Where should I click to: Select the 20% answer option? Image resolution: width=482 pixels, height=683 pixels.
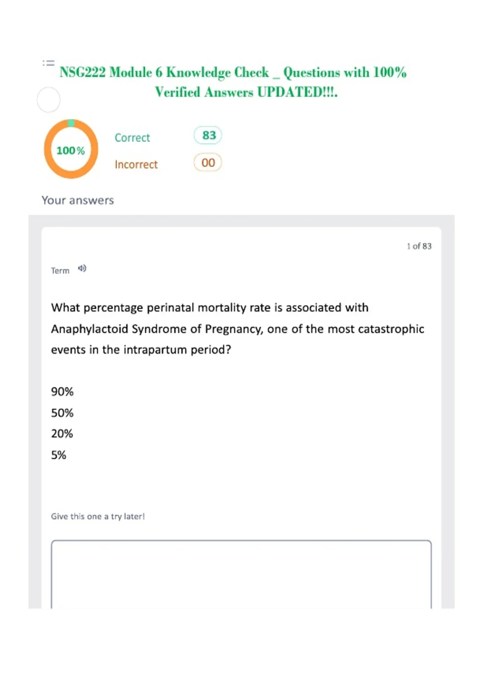[62, 434]
